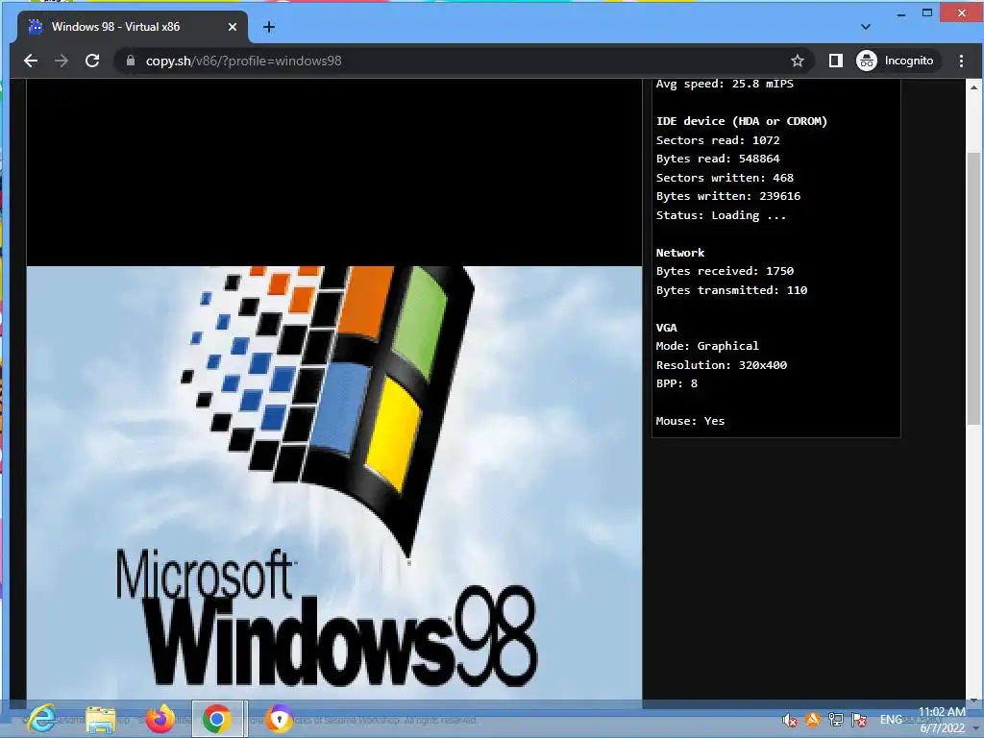Click the "VGA" heading
The height and width of the screenshot is (738, 984).
click(667, 328)
